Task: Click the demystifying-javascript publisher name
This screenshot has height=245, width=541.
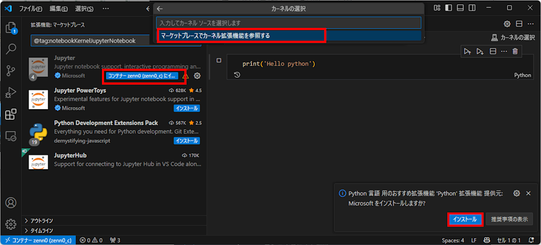Action: 82,141
